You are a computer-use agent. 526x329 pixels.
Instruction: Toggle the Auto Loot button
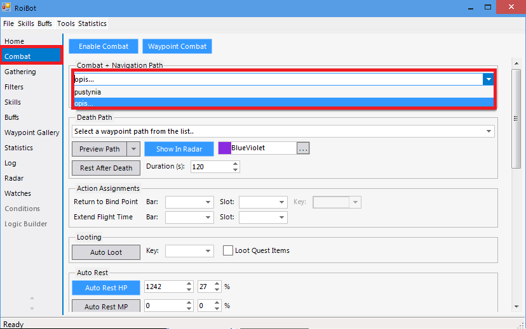106,252
